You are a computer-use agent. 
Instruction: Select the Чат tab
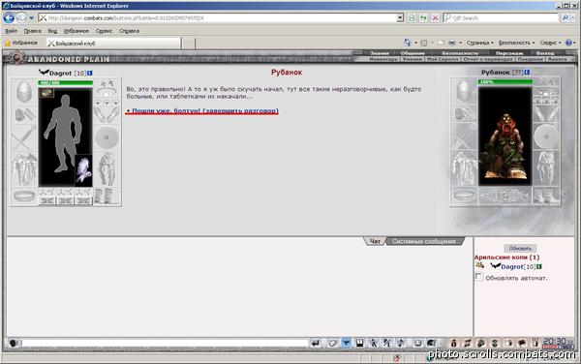(x=375, y=241)
